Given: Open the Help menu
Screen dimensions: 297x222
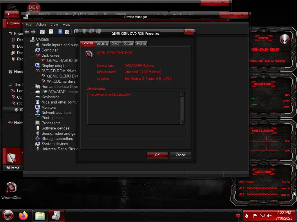Looking at the screenshot, I should coord(66,25).
